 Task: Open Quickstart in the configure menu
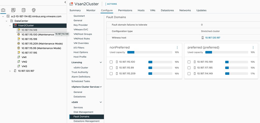[79, 16]
